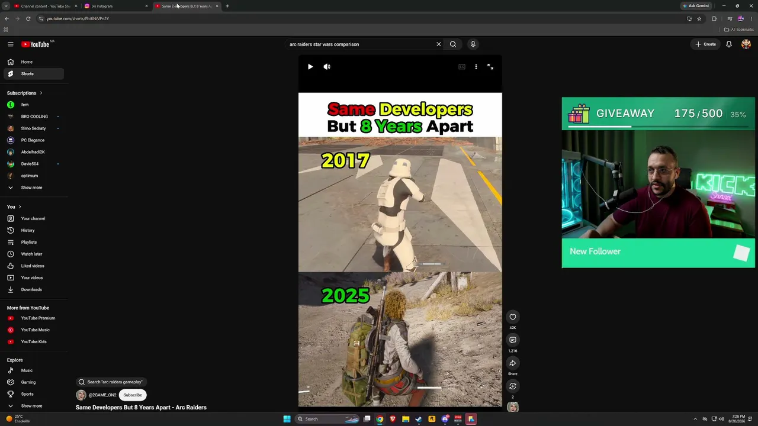Viewport: 758px width, 426px height.
Task: Bookmark this page with the star
Action: pos(699,19)
